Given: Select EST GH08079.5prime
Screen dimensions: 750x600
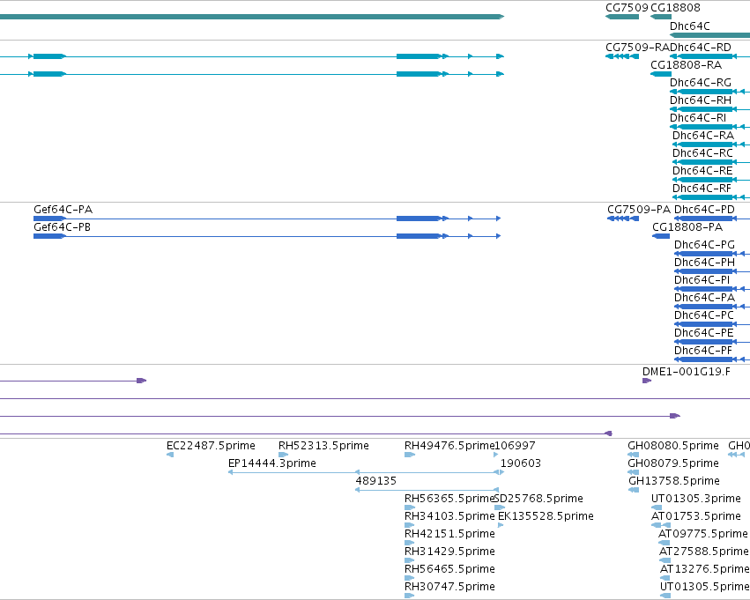Looking at the screenshot, I should (x=673, y=463).
